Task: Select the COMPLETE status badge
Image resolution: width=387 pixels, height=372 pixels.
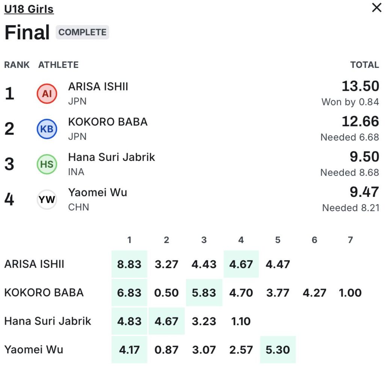Action: [82, 32]
